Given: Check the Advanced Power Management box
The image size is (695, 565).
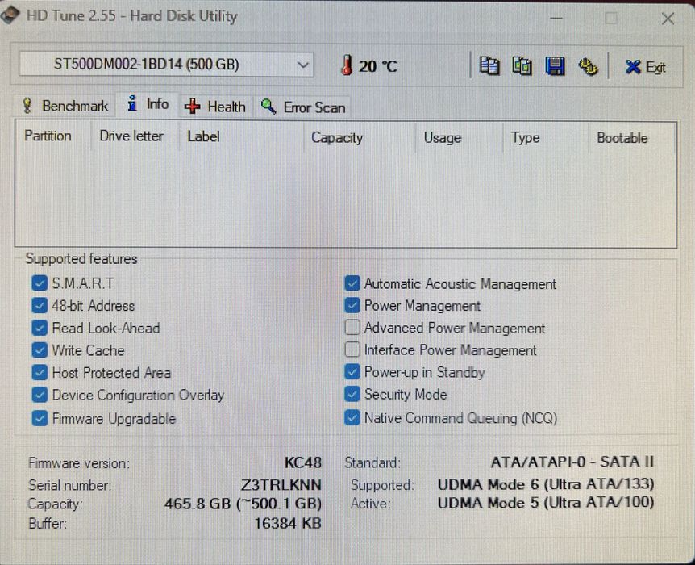Looking at the screenshot, I should coord(352,328).
